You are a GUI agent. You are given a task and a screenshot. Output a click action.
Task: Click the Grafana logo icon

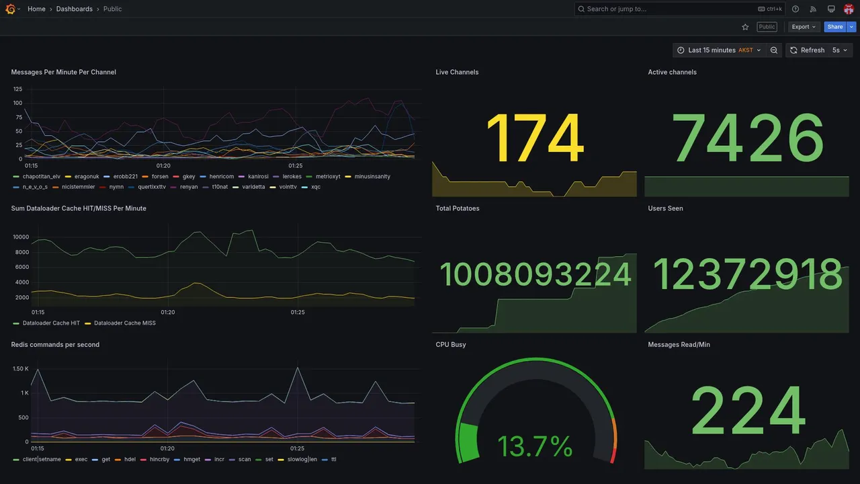coord(10,9)
